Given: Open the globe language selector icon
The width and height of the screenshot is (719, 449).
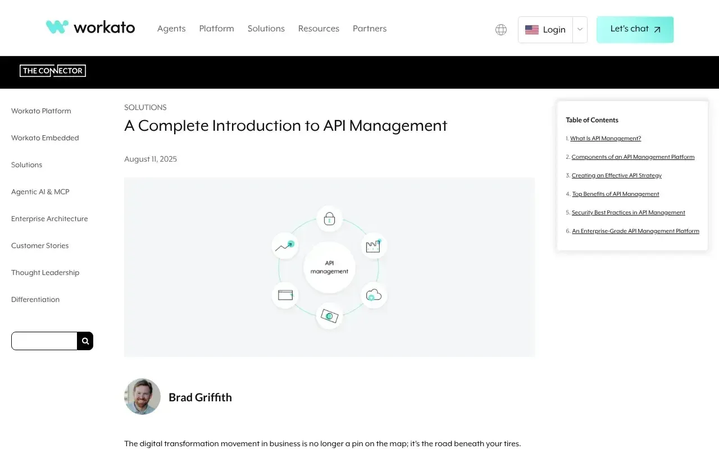Looking at the screenshot, I should click(x=501, y=30).
